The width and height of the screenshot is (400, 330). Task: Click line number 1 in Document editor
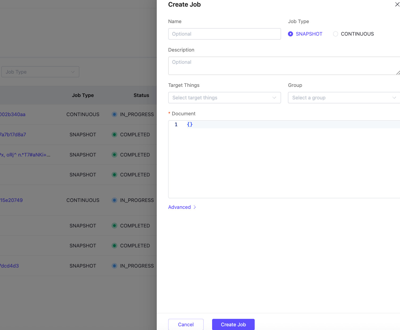click(176, 125)
